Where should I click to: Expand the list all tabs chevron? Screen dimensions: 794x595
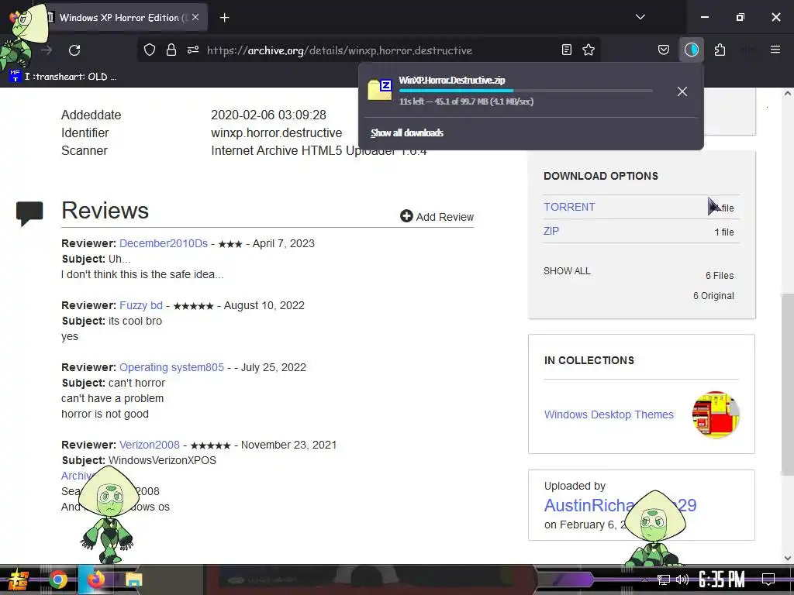(x=640, y=17)
